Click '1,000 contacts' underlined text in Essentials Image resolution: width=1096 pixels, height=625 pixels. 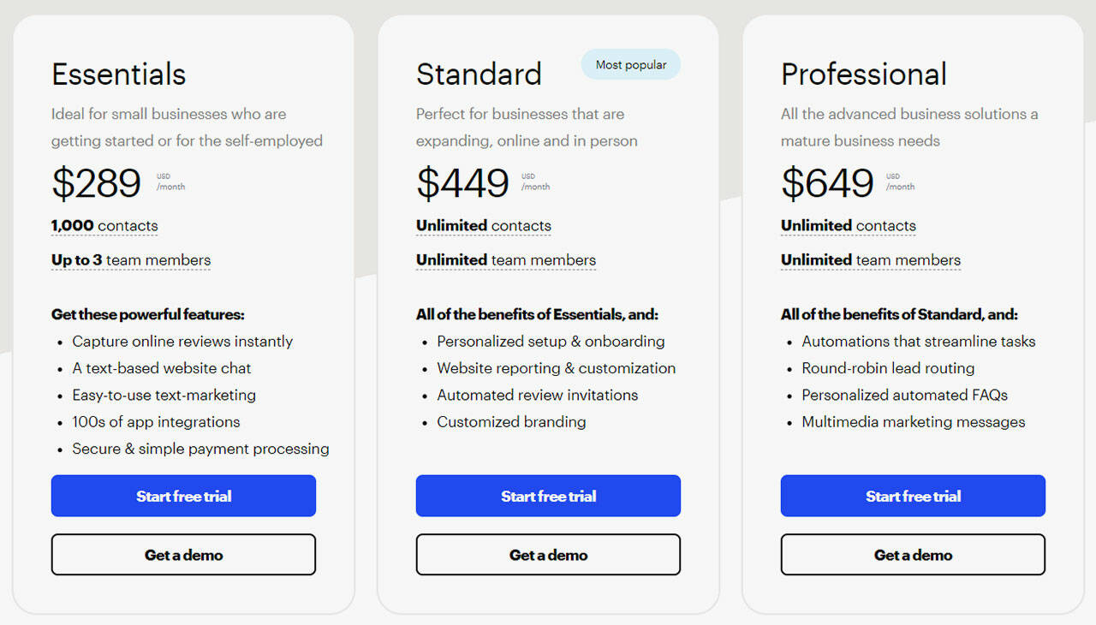104,226
